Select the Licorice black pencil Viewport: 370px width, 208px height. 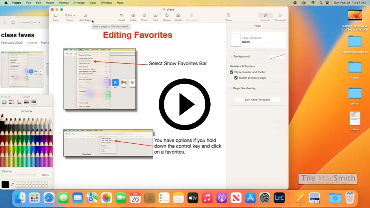point(2,121)
